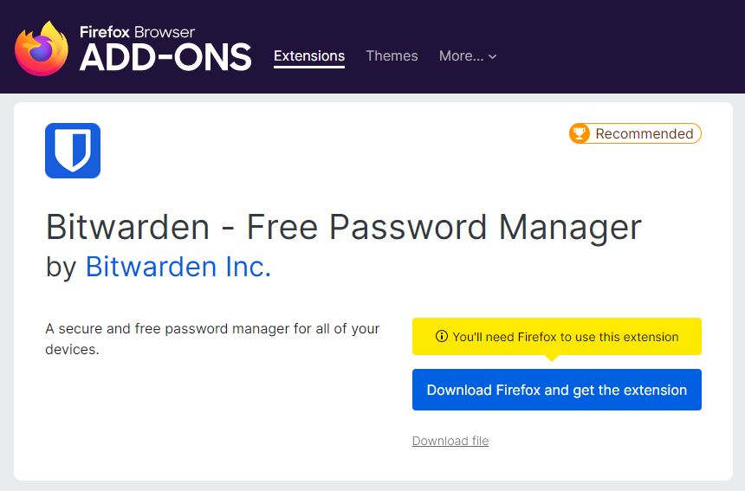This screenshot has height=491, width=745.
Task: Click 'Download Firefox and get the extension'
Action: (556, 390)
